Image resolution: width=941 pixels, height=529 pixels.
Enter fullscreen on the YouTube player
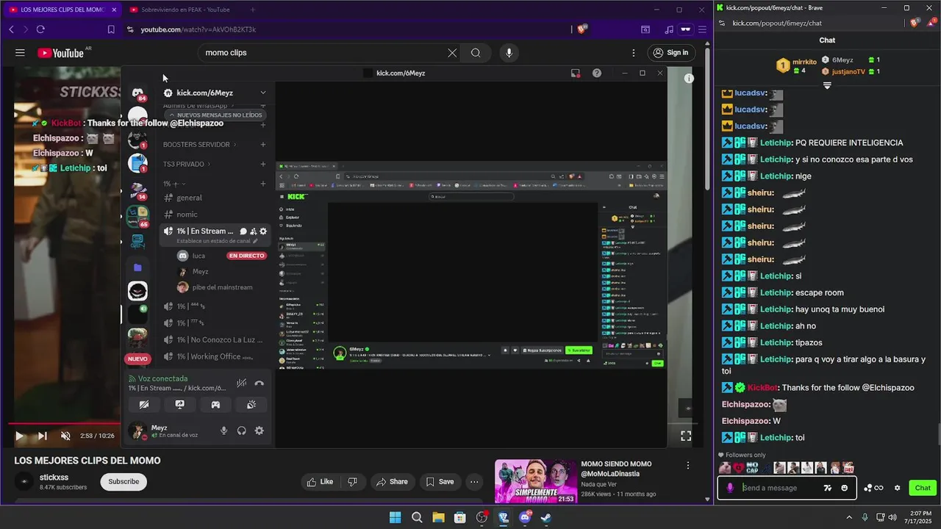pos(686,436)
